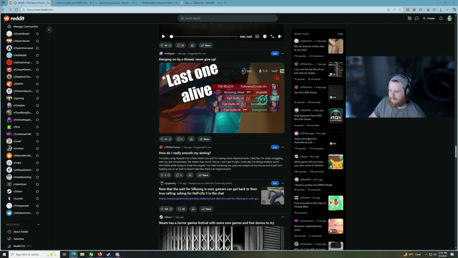Favorite r/gaming with its star

[37, 98]
